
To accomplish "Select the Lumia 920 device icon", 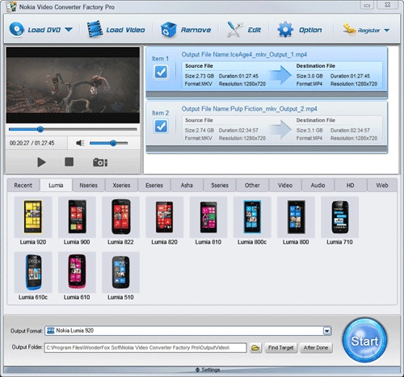I will (x=33, y=217).
